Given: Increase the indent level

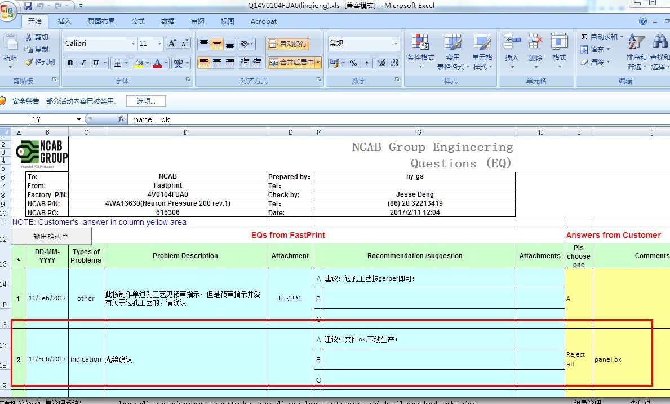Looking at the screenshot, I should [x=257, y=63].
